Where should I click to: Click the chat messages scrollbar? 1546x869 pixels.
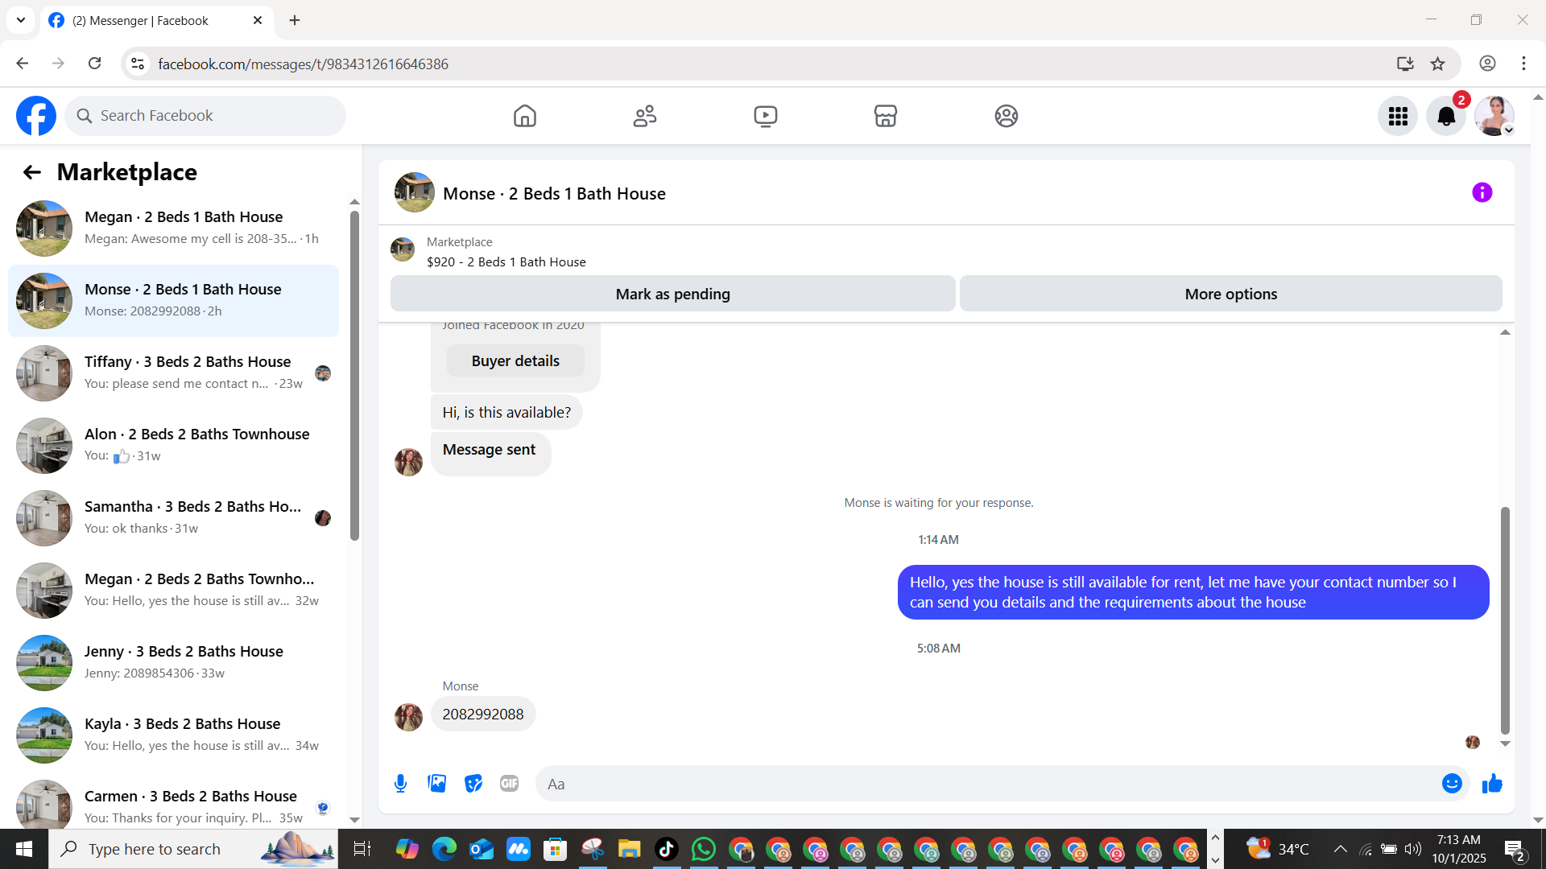pos(1505,620)
